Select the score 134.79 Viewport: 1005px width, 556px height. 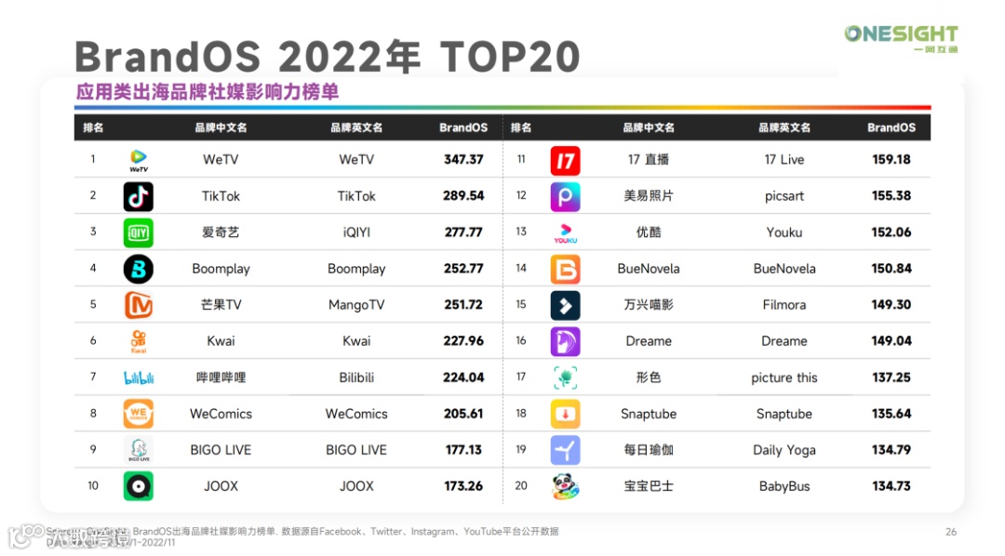[x=891, y=450]
